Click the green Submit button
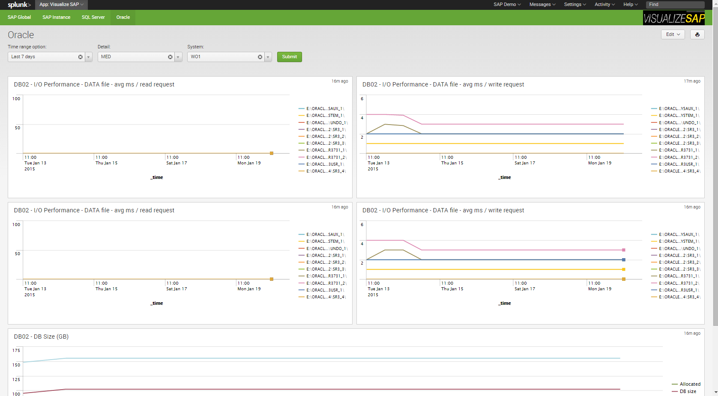718x396 pixels. coord(290,57)
